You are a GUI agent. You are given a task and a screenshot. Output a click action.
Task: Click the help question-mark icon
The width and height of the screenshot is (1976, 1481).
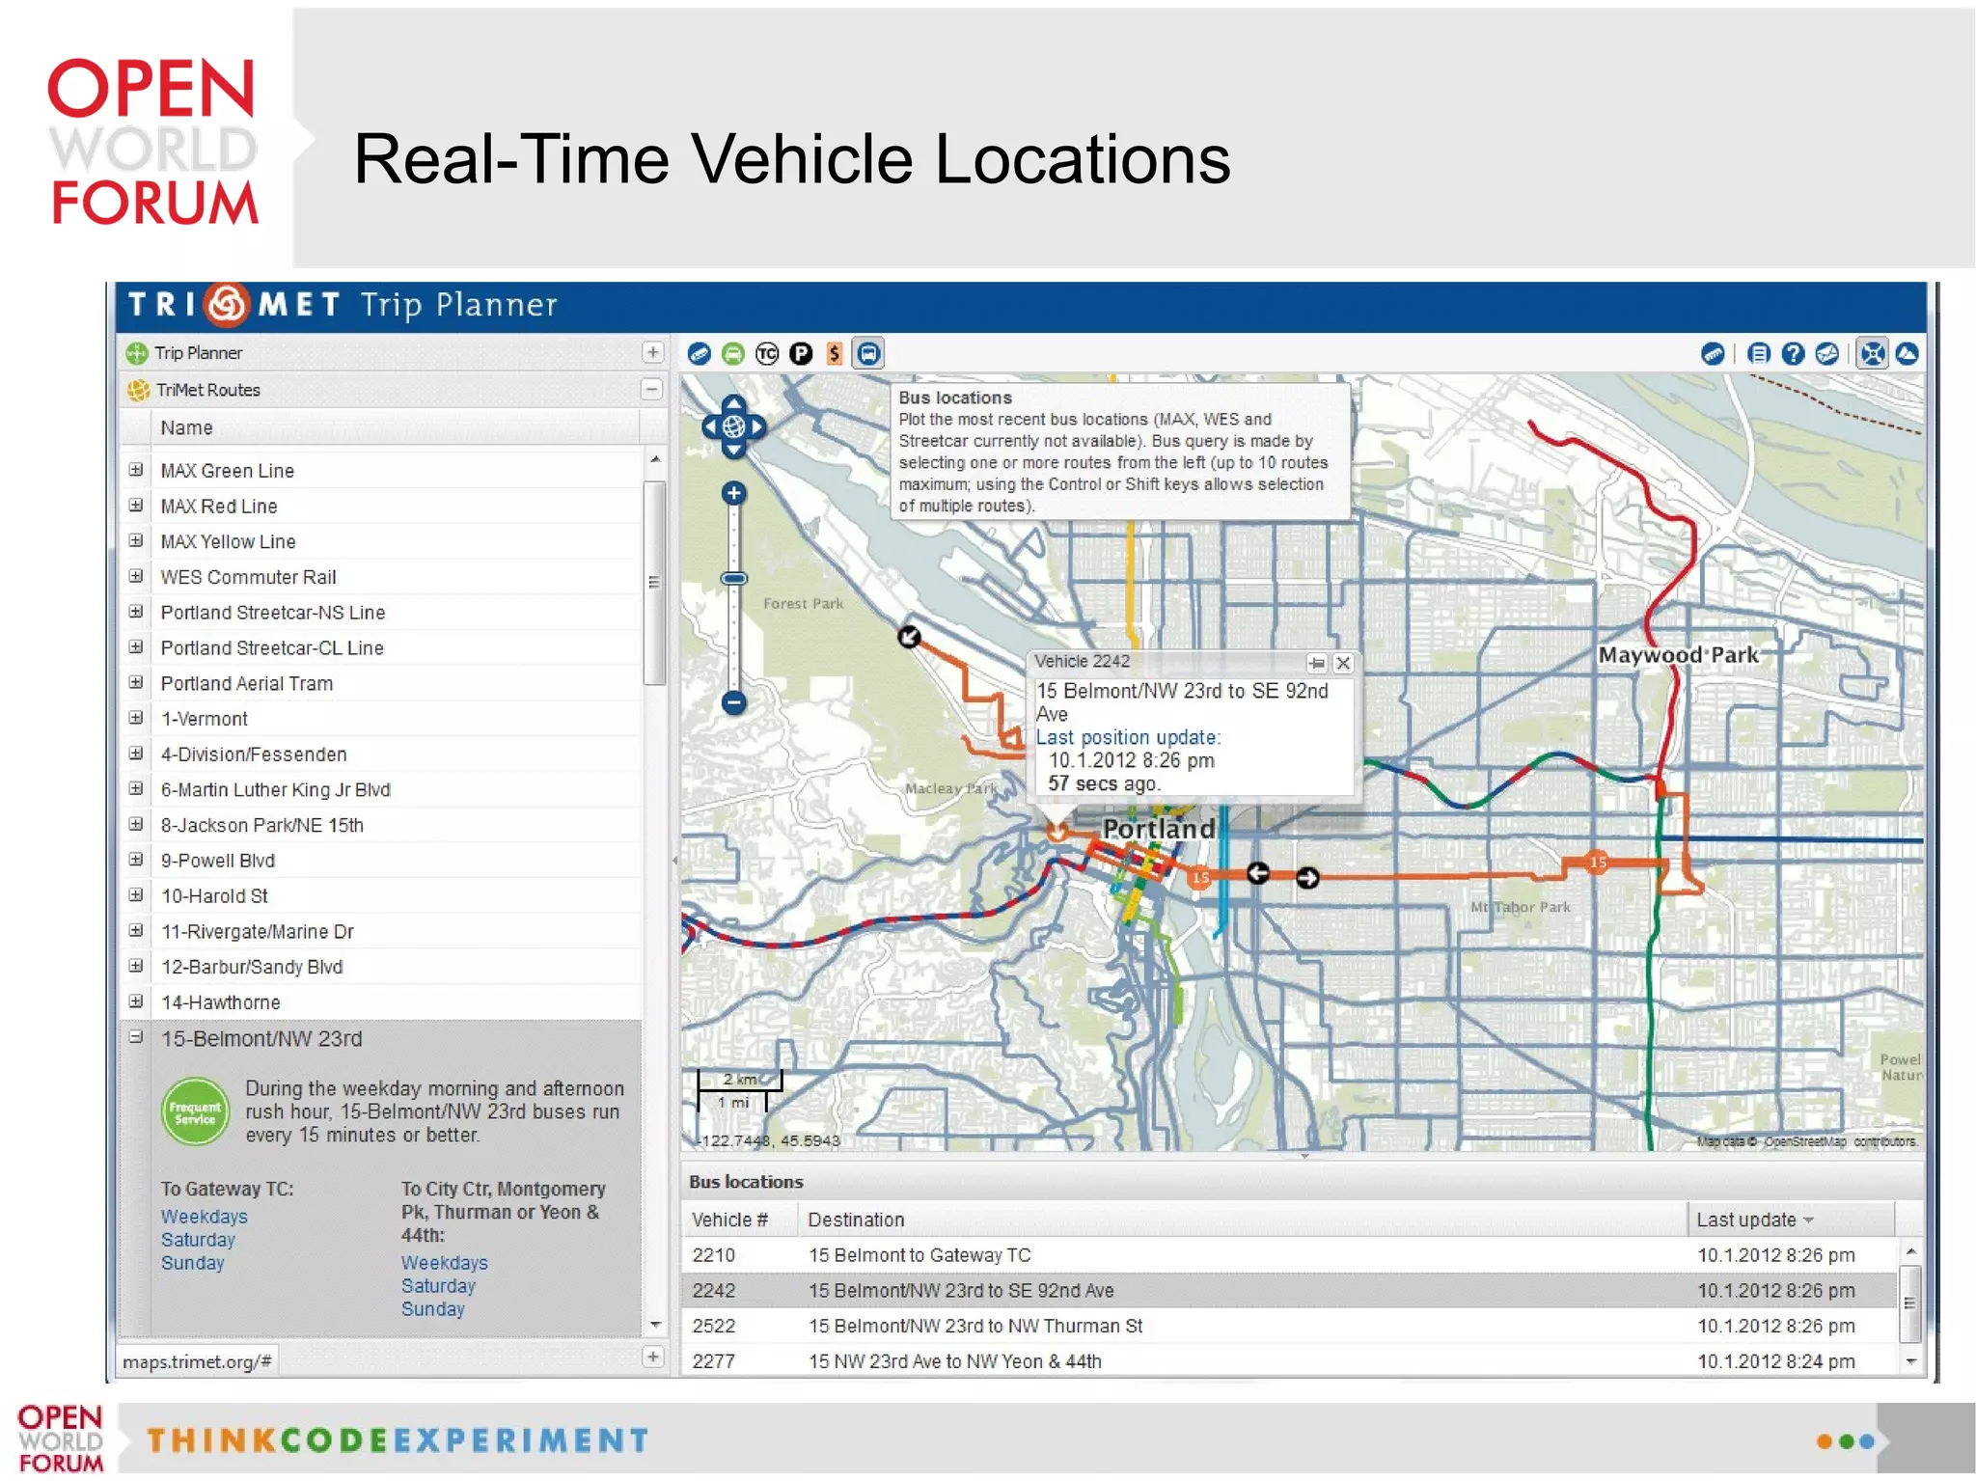coord(1793,354)
